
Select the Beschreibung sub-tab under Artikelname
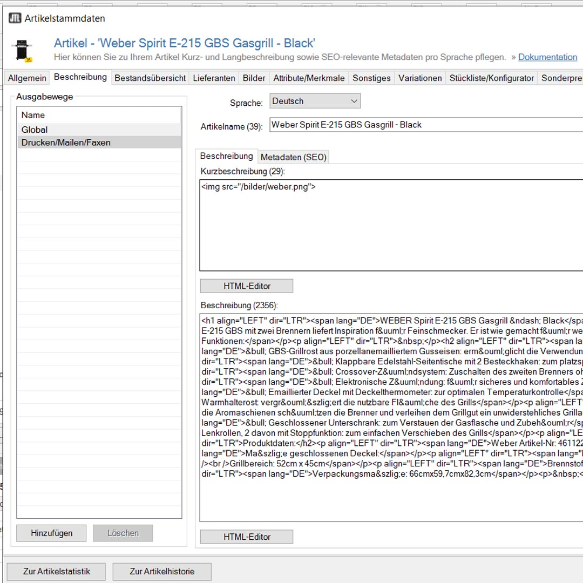226,156
